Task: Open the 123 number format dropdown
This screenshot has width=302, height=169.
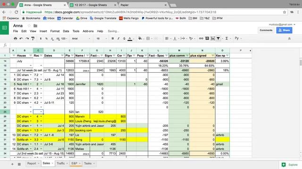Action: (64, 38)
